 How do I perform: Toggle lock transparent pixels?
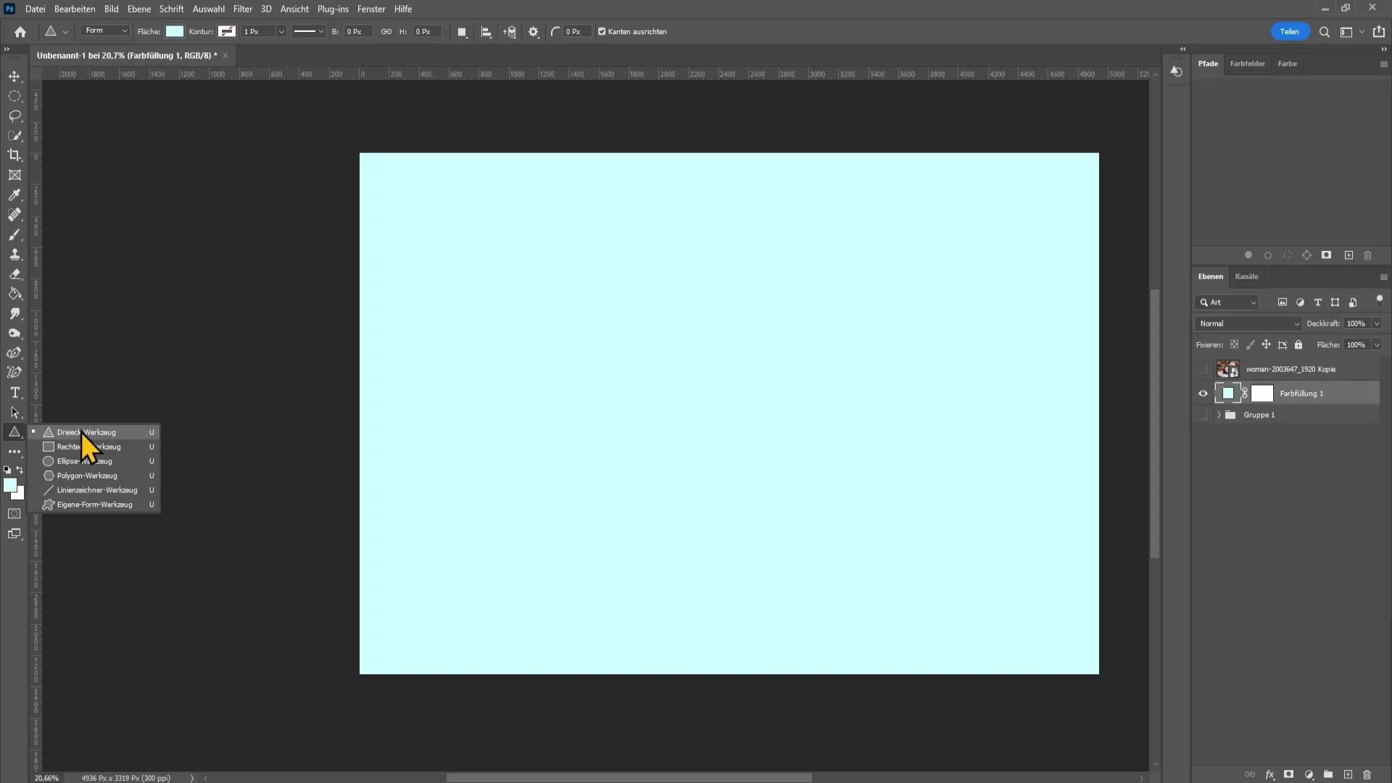[x=1234, y=345]
